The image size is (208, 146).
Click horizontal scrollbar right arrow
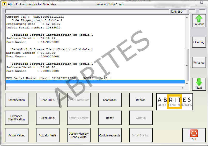[x=183, y=88]
